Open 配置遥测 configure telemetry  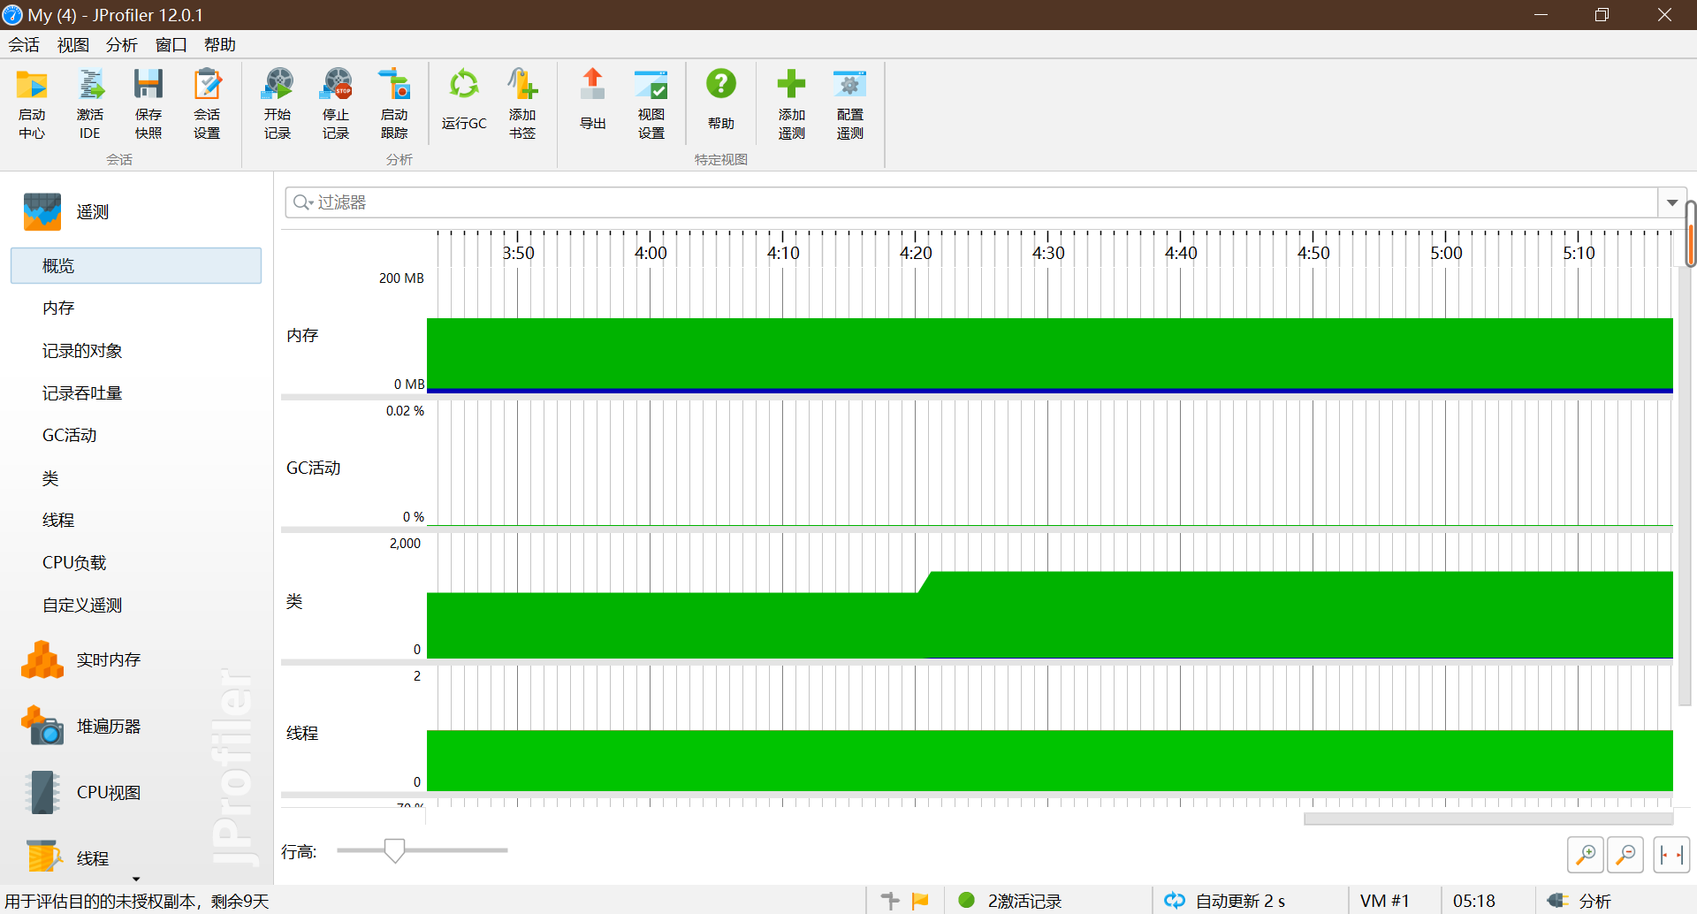tap(850, 104)
